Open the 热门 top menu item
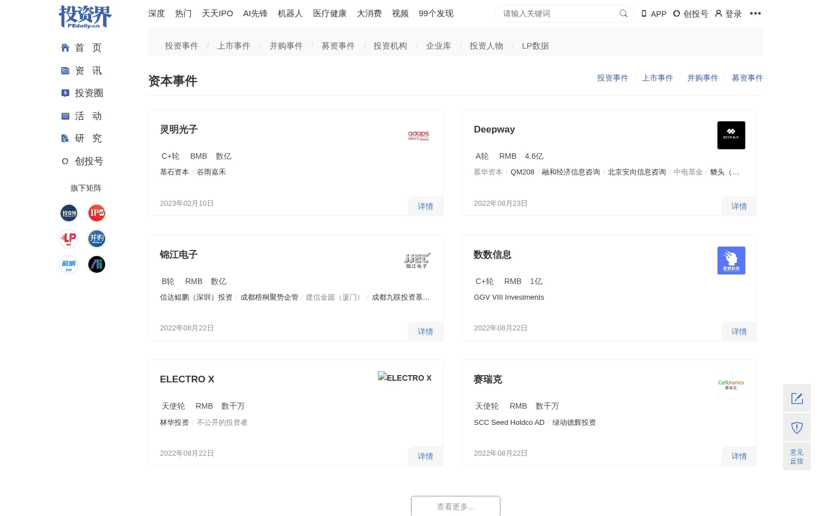822x516 pixels. click(x=183, y=13)
